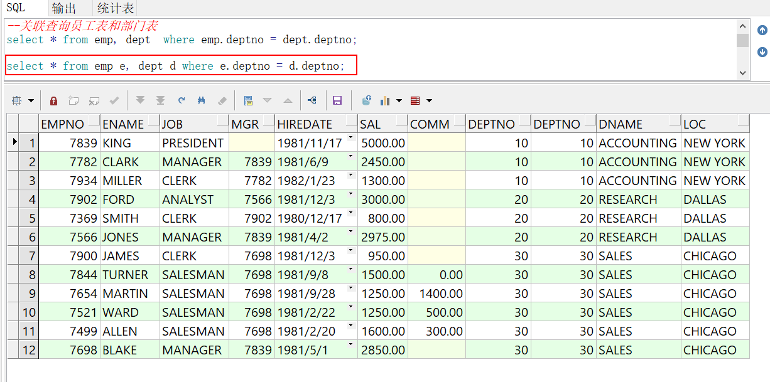Click the JOB column header
This screenshot has width=770, height=382.
194,124
